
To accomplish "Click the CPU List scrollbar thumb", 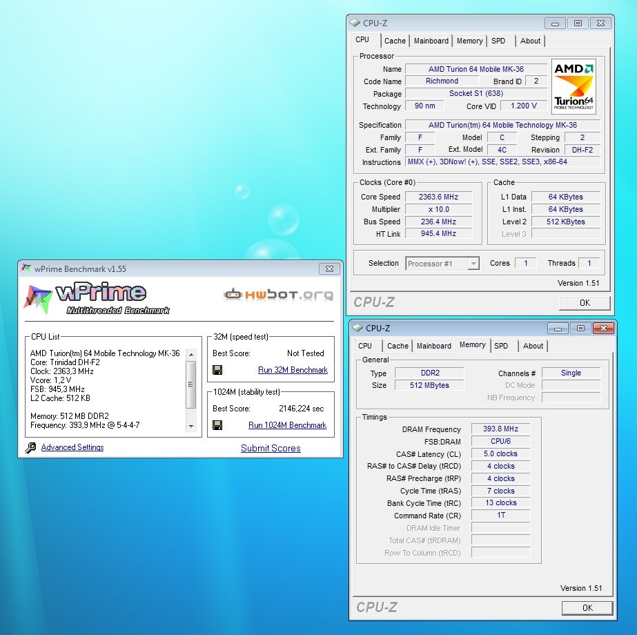I will point(191,384).
